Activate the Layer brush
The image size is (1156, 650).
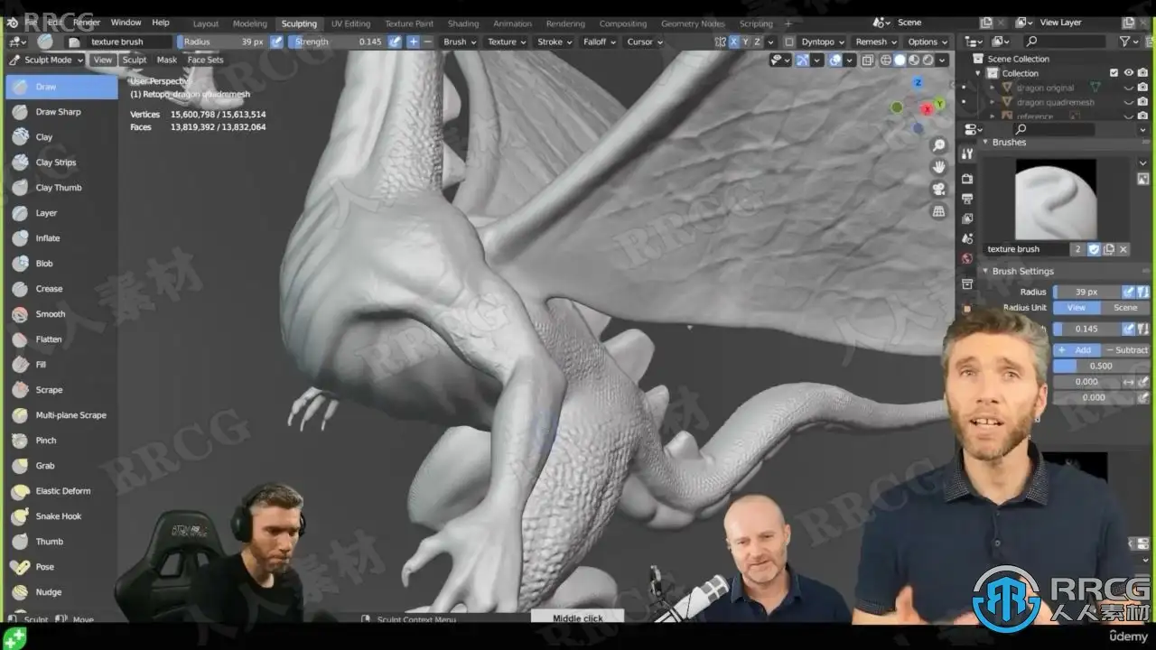coord(61,213)
